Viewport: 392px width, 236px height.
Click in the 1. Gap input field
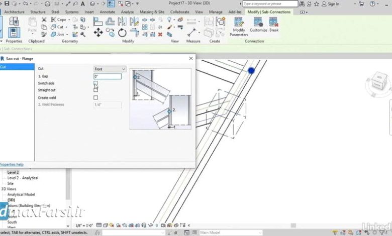coord(108,76)
